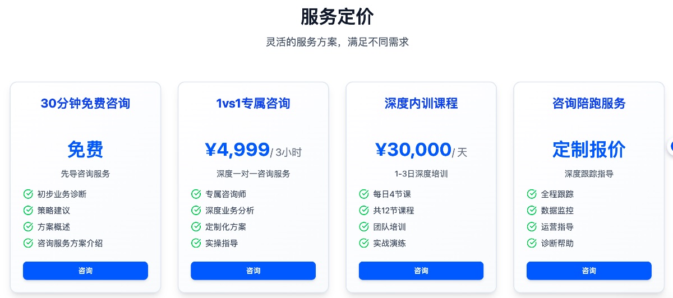Select the check icon next to 诊断帮助
Image resolution: width=673 pixels, height=298 pixels.
[532, 243]
